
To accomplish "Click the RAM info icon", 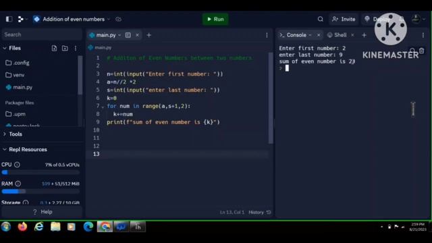I will pyautogui.click(x=18, y=184).
